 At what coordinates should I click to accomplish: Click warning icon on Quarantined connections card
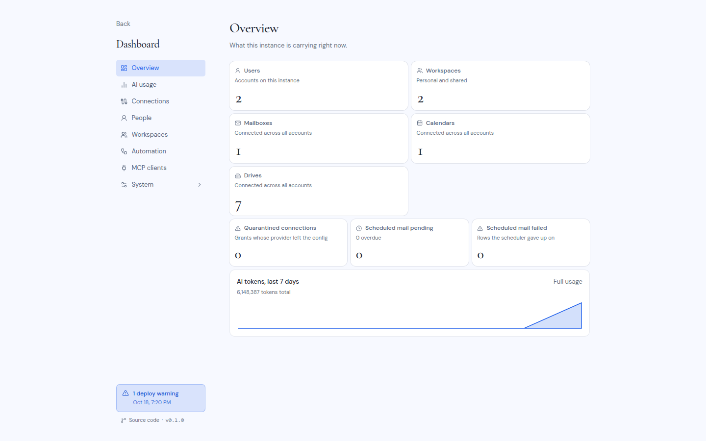238,228
